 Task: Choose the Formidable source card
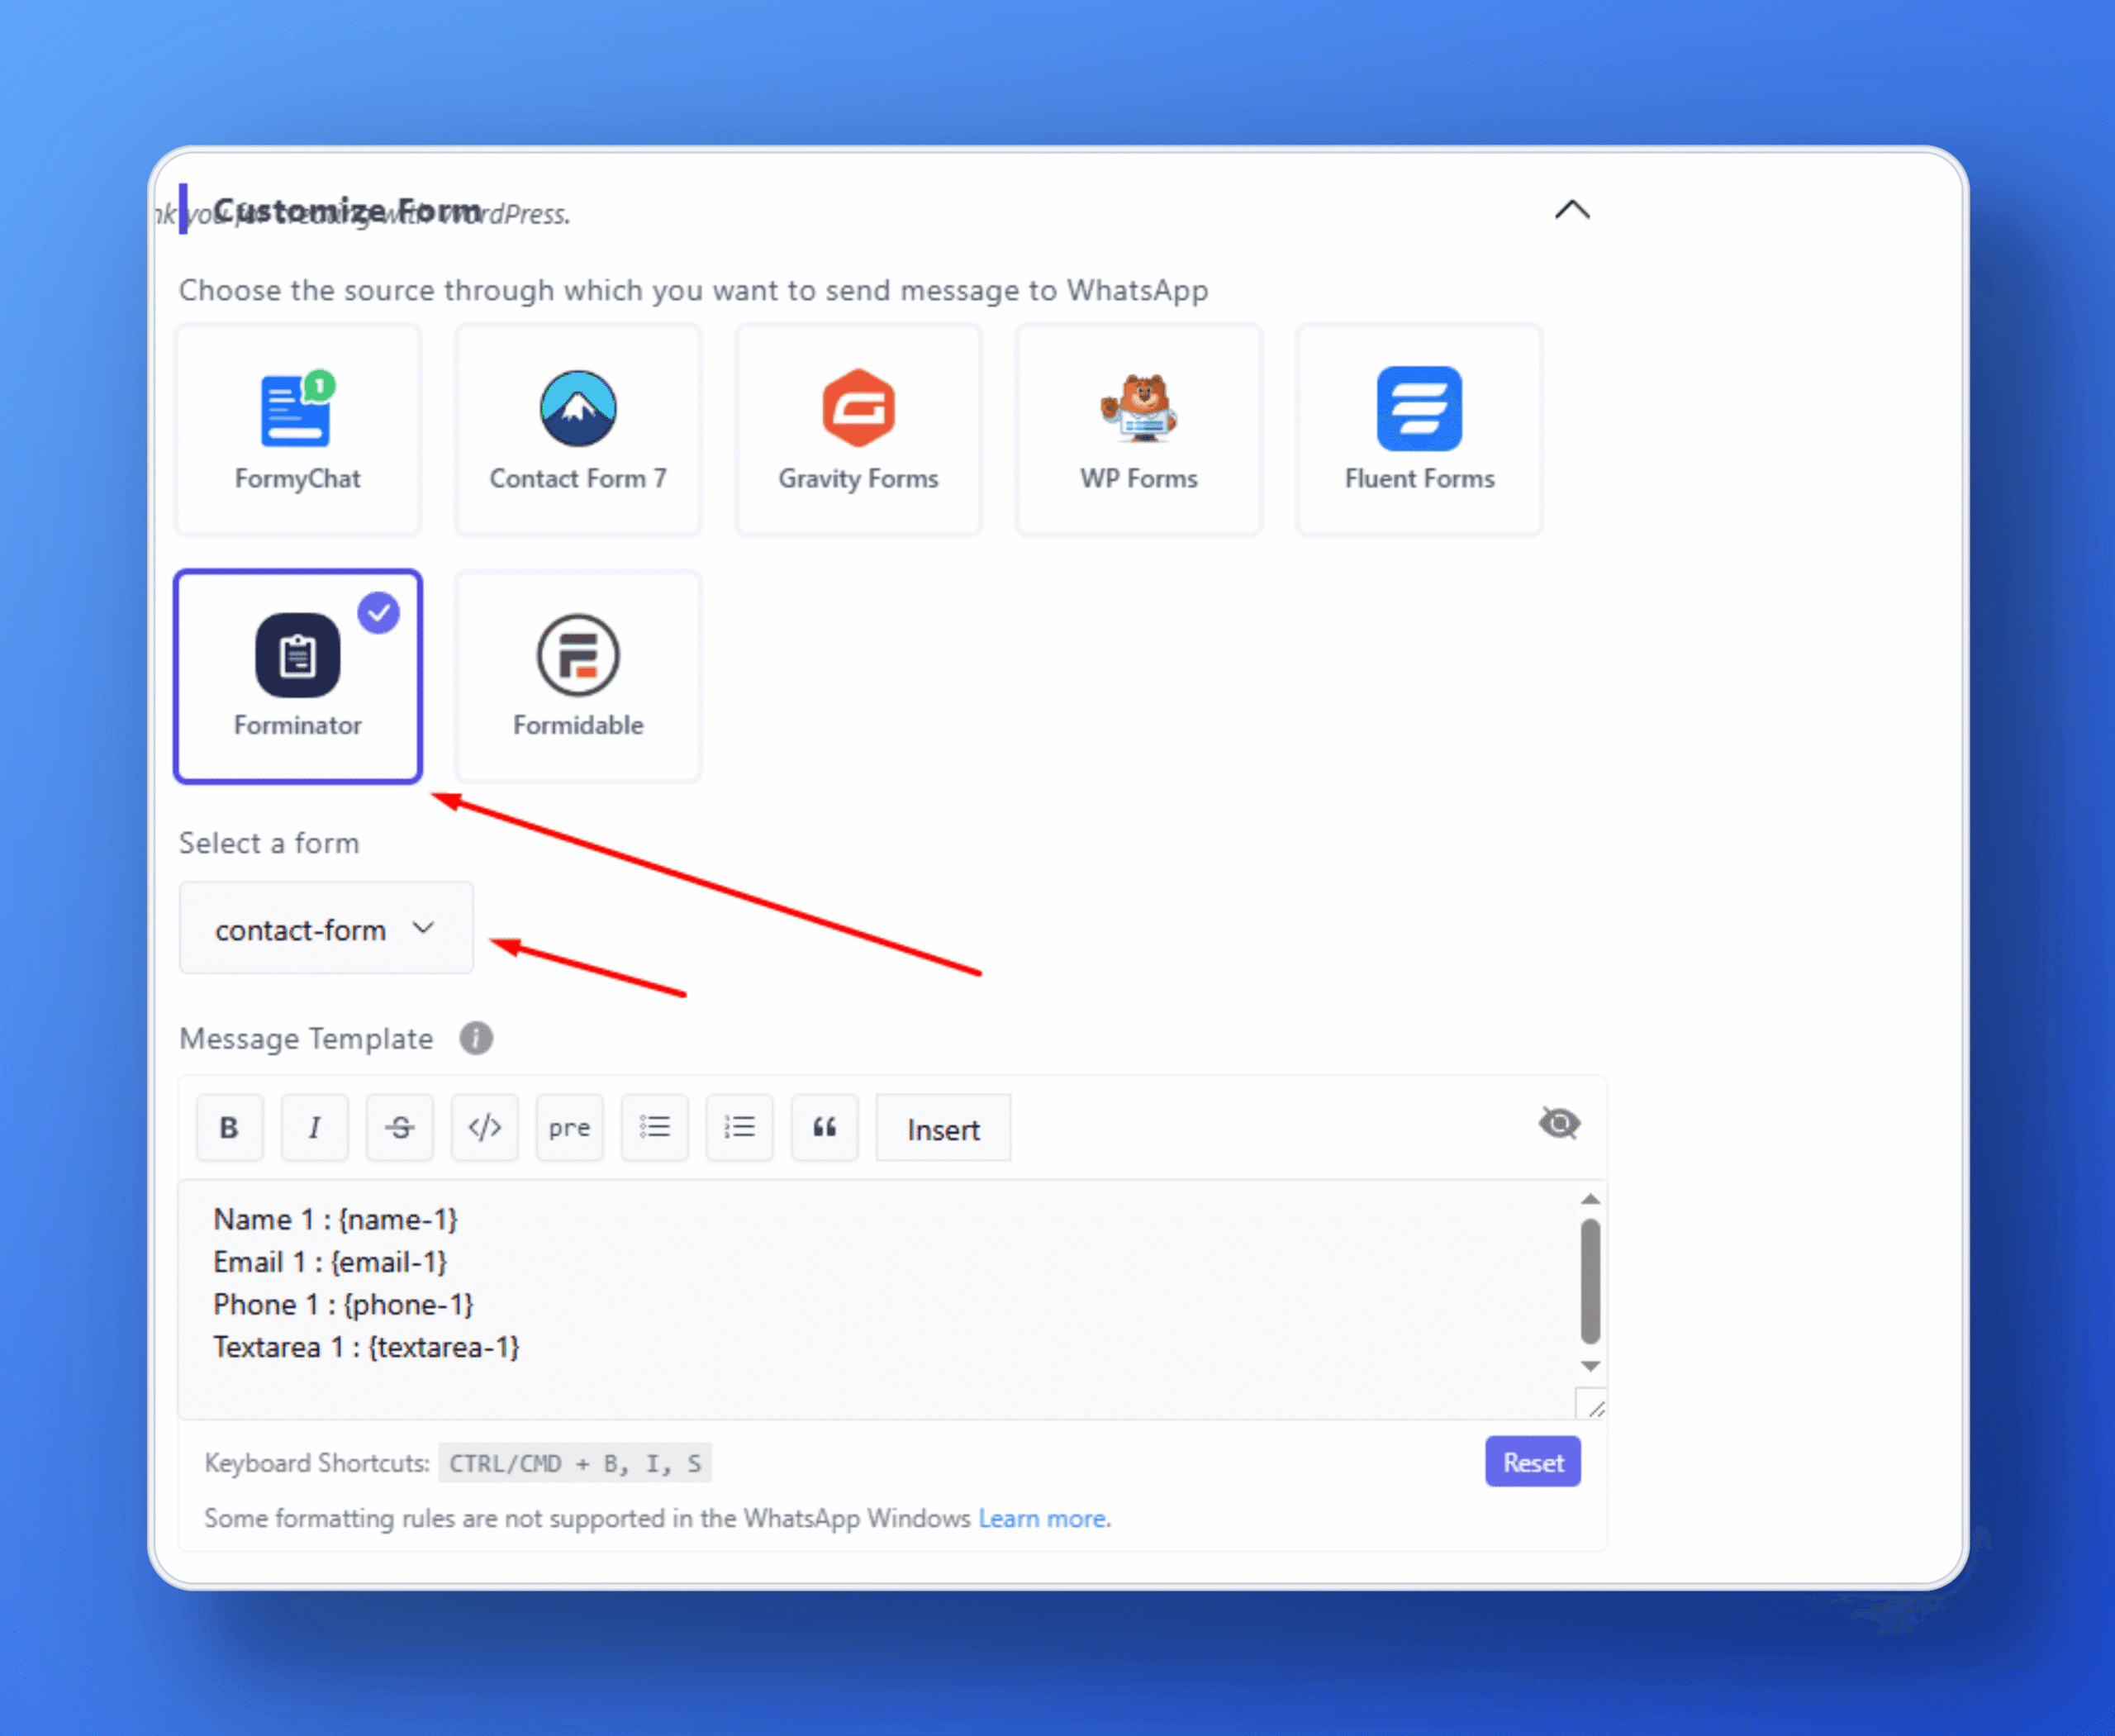tap(578, 676)
